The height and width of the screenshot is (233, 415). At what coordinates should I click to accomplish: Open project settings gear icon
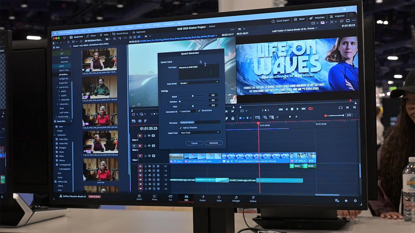(355, 201)
